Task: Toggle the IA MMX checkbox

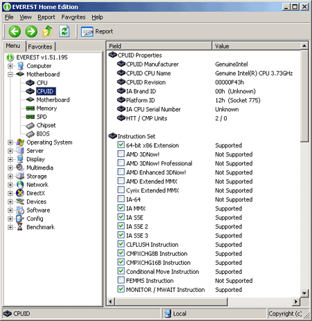Action: tap(121, 208)
